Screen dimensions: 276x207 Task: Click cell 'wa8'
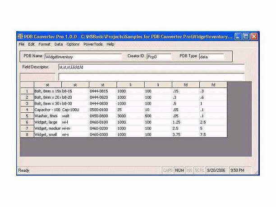[x=75, y=116]
